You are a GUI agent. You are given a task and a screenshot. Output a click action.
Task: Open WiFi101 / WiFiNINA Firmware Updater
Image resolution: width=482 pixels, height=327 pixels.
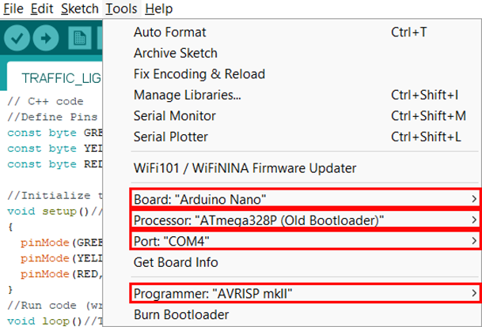pos(291,168)
